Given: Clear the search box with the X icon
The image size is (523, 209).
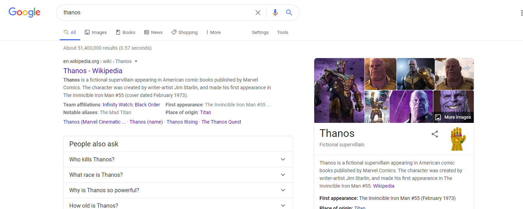Looking at the screenshot, I should [x=258, y=13].
